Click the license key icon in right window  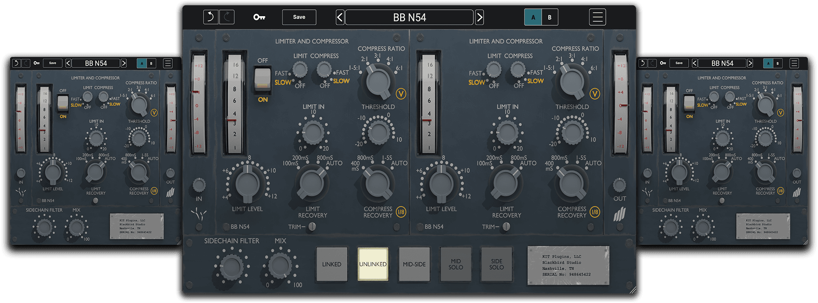pos(663,63)
